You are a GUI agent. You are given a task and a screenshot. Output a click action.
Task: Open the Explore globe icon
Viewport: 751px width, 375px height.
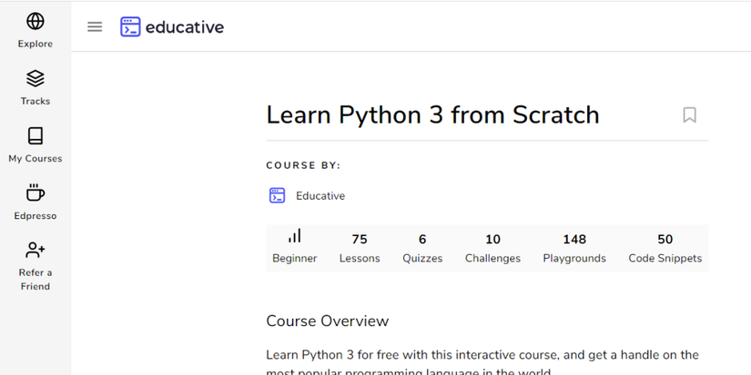click(36, 21)
